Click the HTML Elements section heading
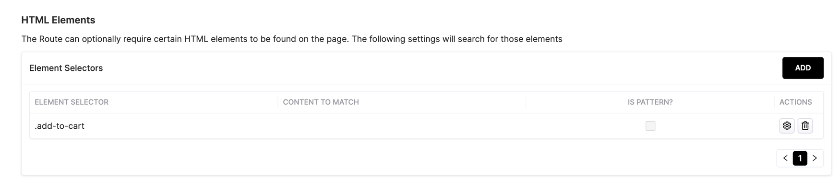Image resolution: width=839 pixels, height=179 pixels. [58, 20]
